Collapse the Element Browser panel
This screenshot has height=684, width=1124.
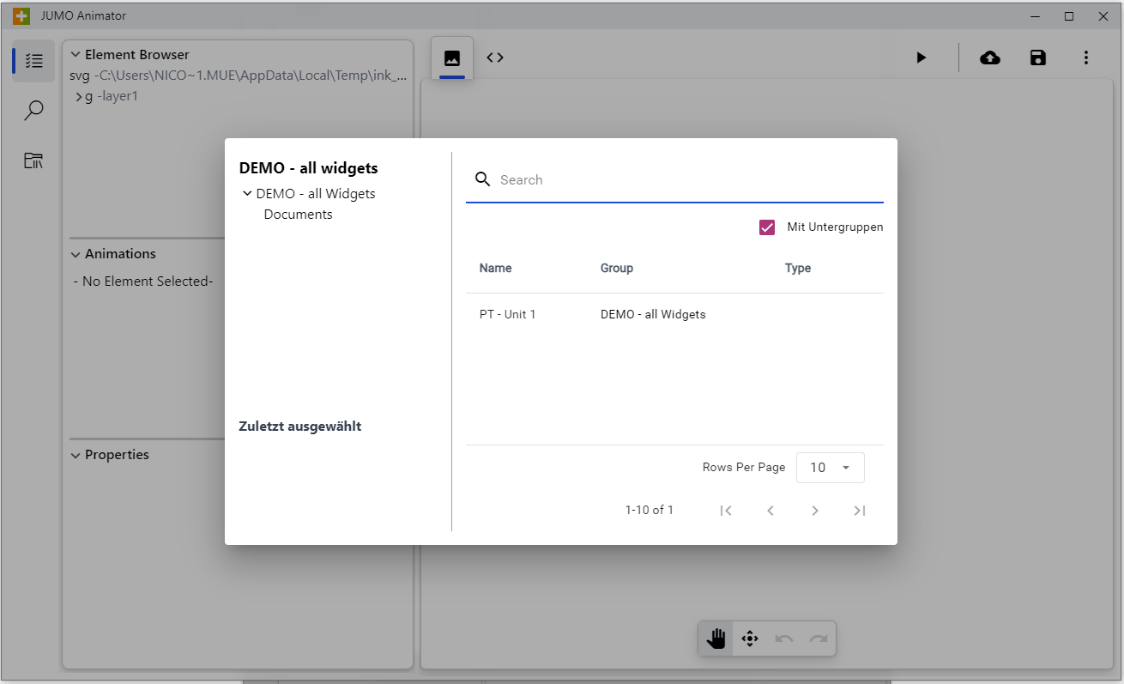coord(76,55)
